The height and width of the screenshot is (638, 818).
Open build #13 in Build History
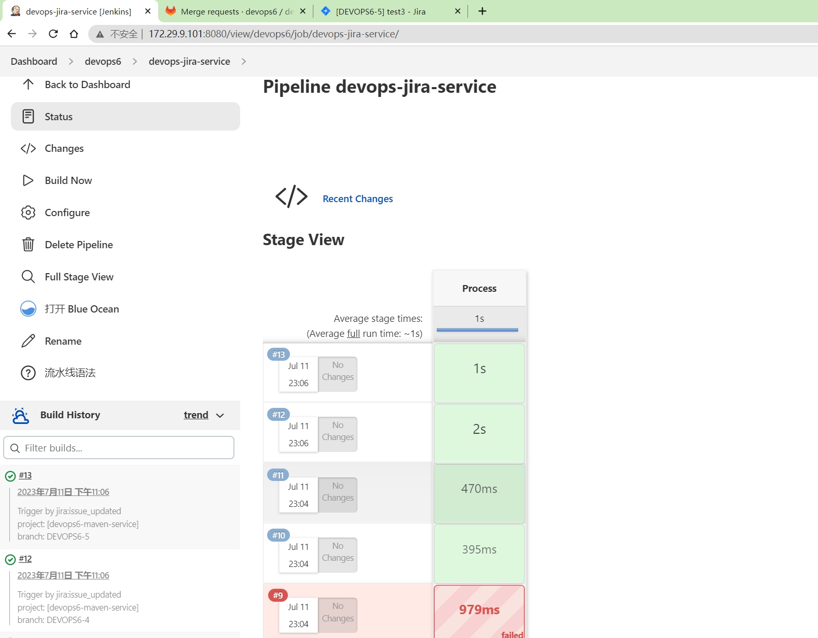coord(25,475)
